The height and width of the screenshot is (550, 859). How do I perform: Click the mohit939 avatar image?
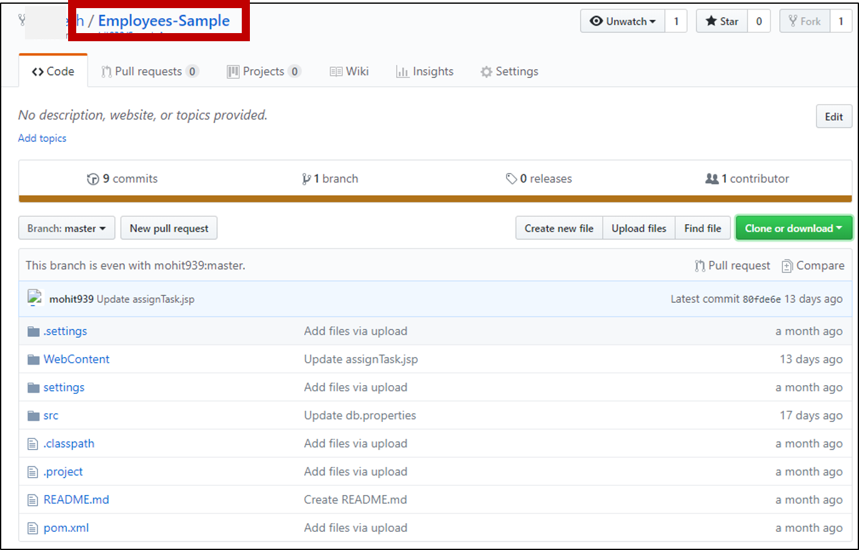tap(35, 298)
